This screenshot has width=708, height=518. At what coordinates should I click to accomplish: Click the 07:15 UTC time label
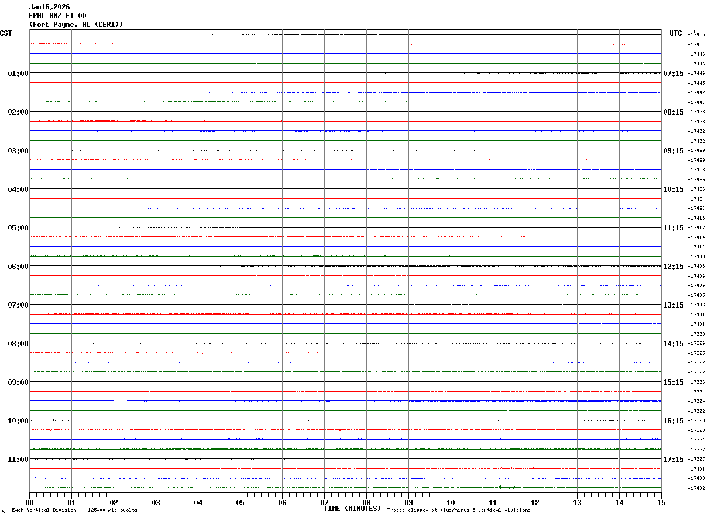pos(673,73)
